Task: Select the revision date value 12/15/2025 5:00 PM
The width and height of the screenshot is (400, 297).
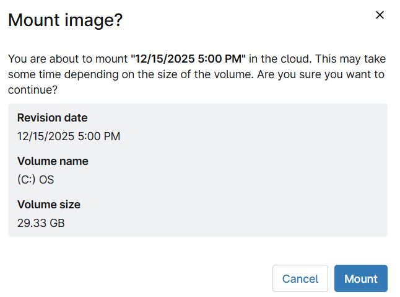Action: [69, 136]
